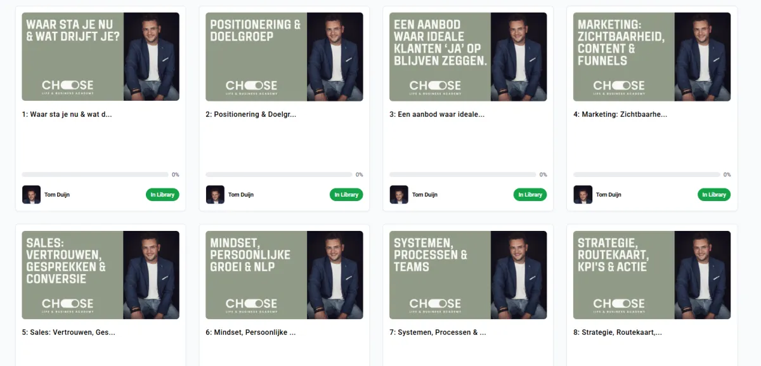Click progress bar of course 1
The image size is (761, 366).
95,174
